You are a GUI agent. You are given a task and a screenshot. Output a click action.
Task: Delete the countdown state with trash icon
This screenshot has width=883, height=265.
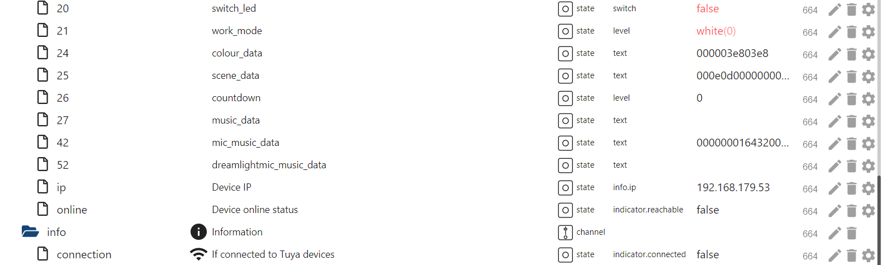coord(851,99)
